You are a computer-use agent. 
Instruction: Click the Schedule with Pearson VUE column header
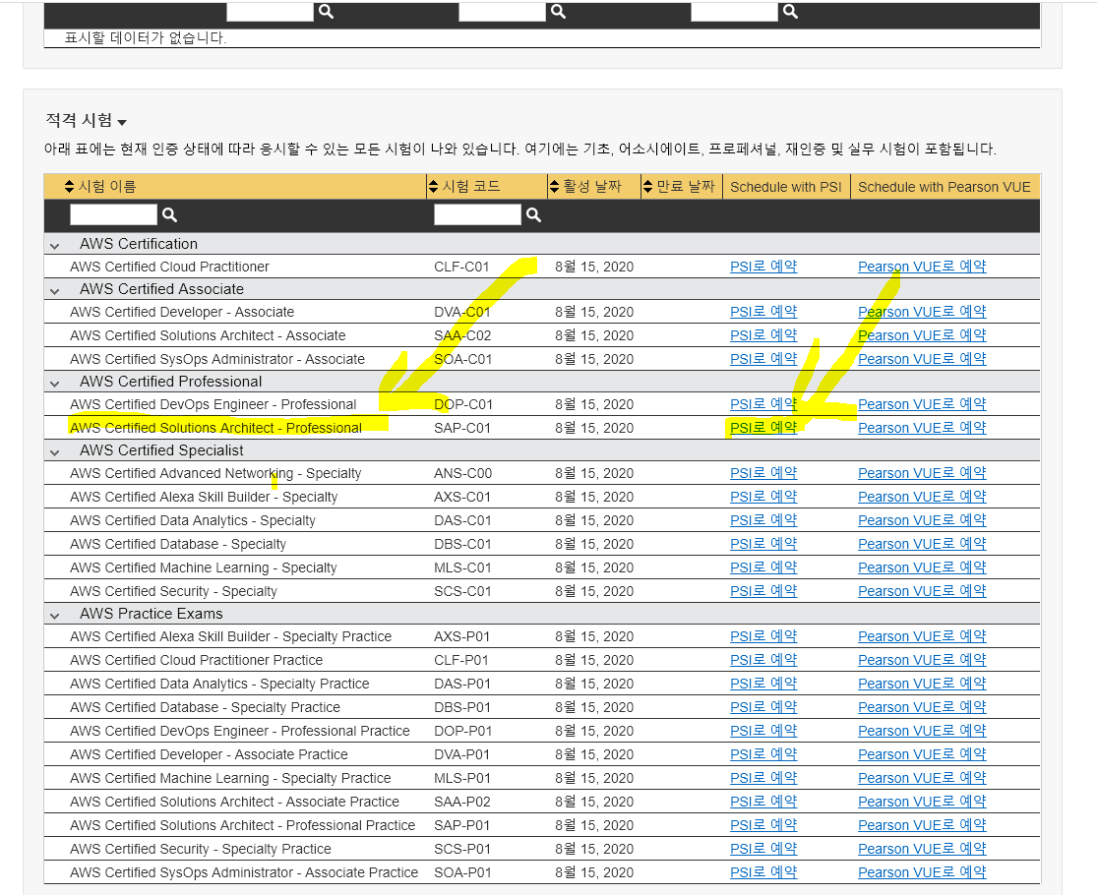944,187
